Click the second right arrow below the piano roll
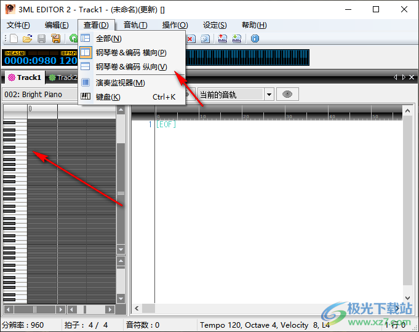 110,310
